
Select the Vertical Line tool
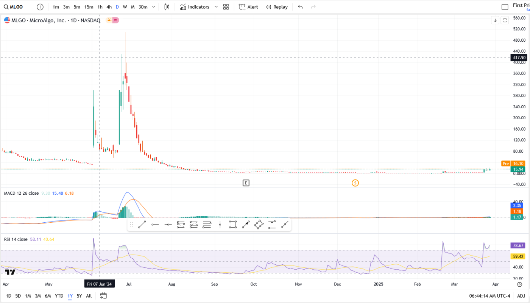pos(220,224)
